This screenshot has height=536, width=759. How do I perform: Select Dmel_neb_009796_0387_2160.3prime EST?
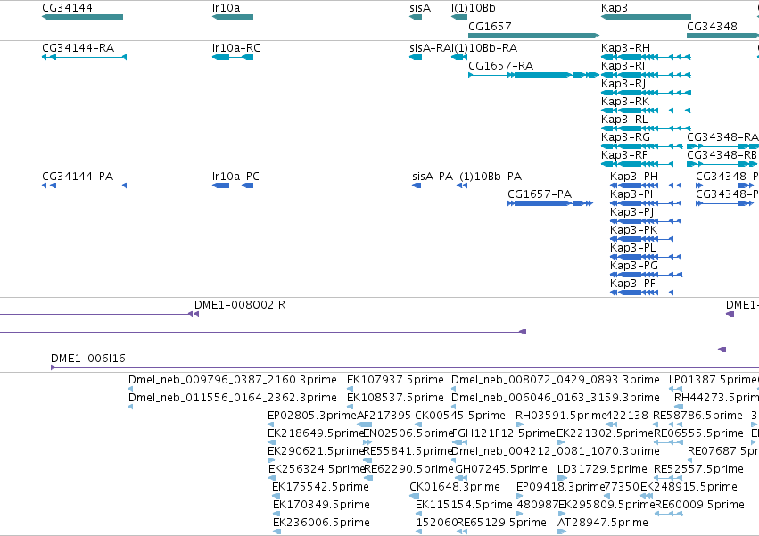[x=233, y=380]
